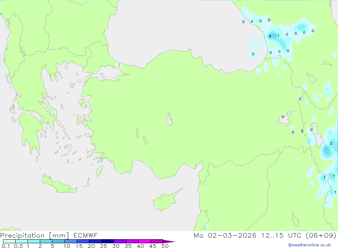Click legend label '45'
This screenshot has height=248, width=338.
pyautogui.click(x=153, y=246)
